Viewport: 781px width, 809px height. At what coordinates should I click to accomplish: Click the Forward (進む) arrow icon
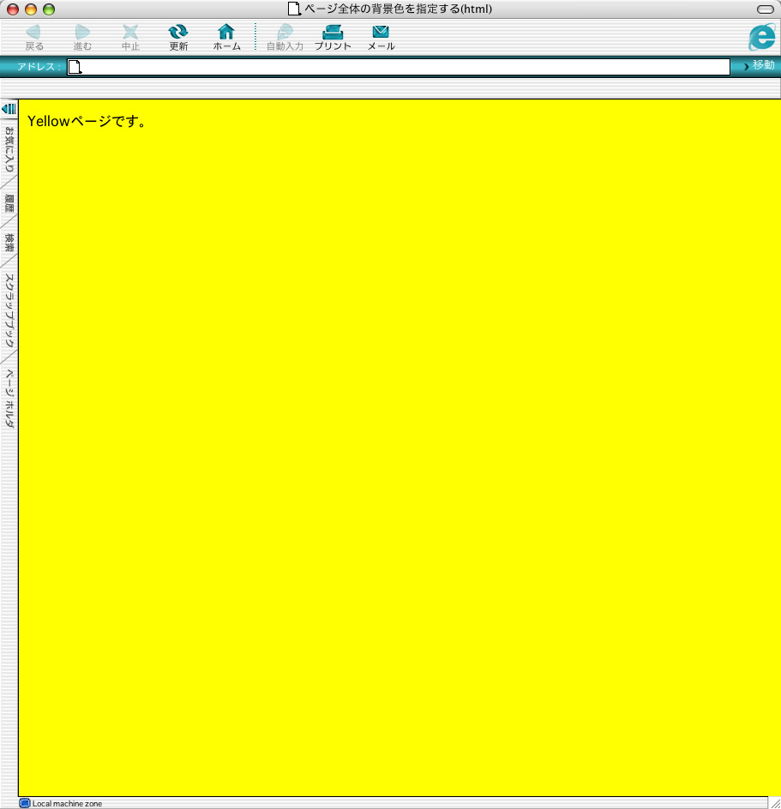(82, 33)
